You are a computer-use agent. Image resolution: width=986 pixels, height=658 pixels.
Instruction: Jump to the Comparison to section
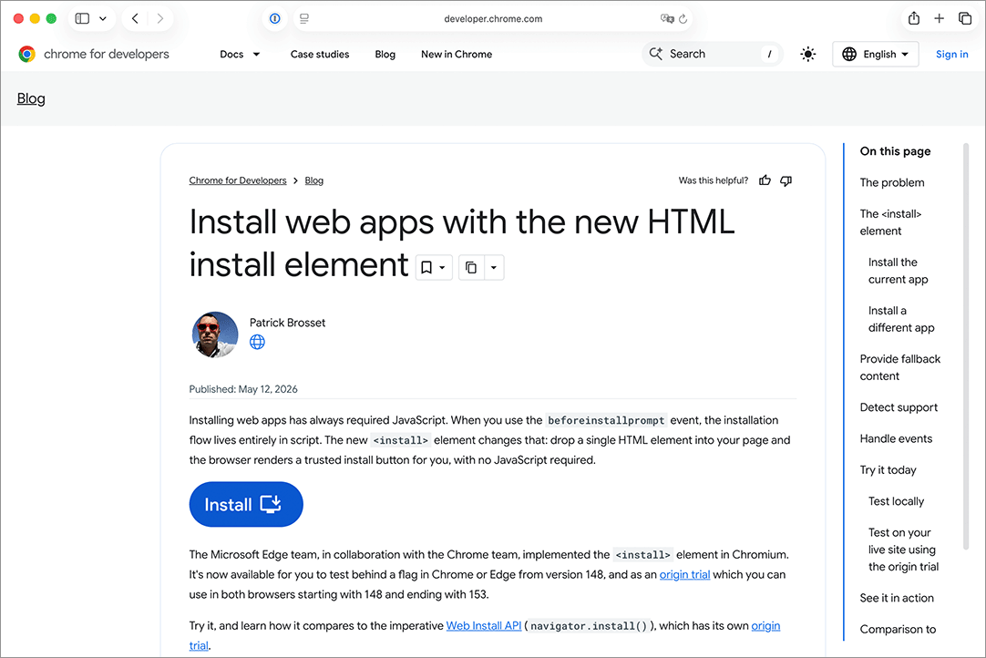(x=898, y=629)
